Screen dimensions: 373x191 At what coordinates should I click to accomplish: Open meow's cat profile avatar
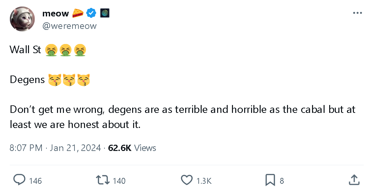pos(22,19)
